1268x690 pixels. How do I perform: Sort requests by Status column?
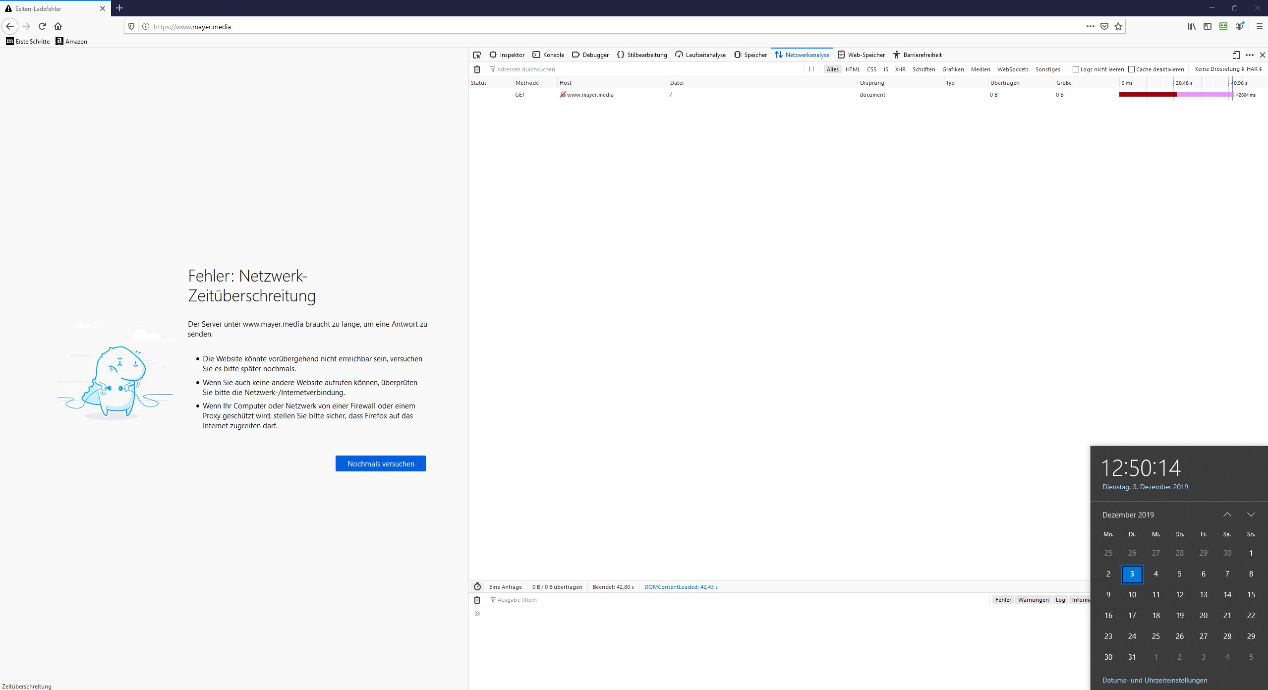click(491, 83)
